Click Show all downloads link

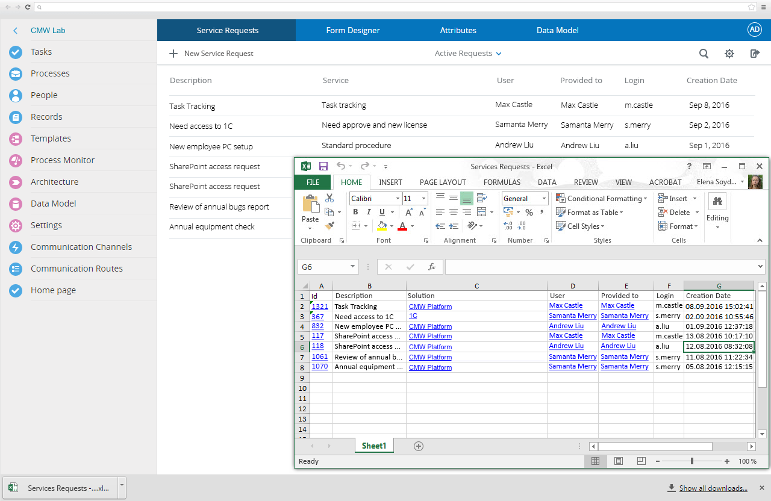[x=713, y=488]
